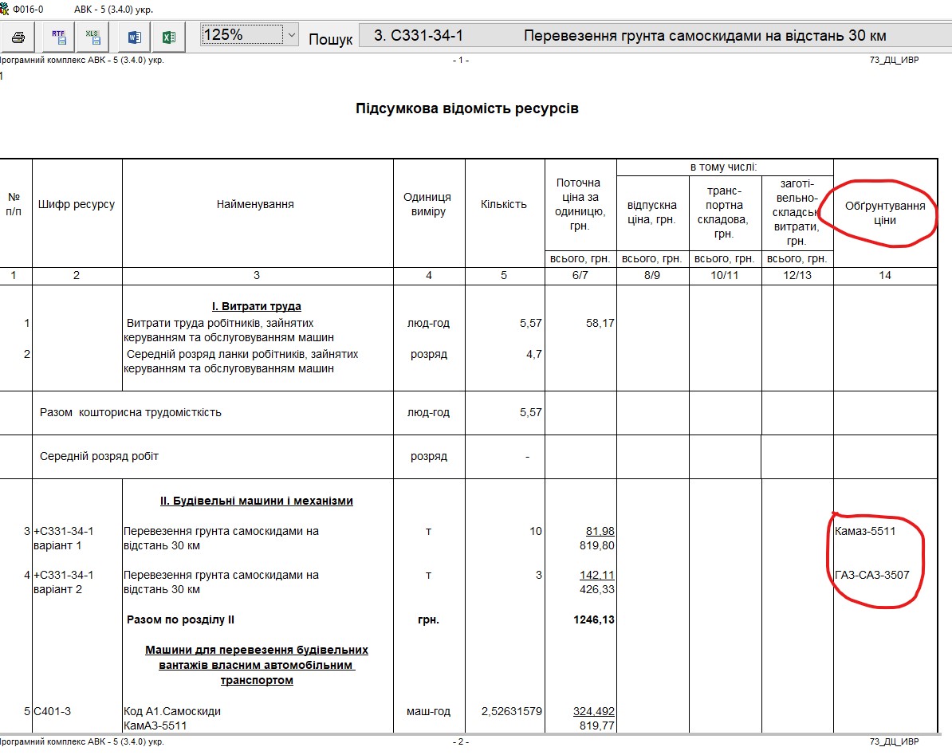The image size is (952, 755).
Task: Click column header Кількість
Action: (x=504, y=205)
